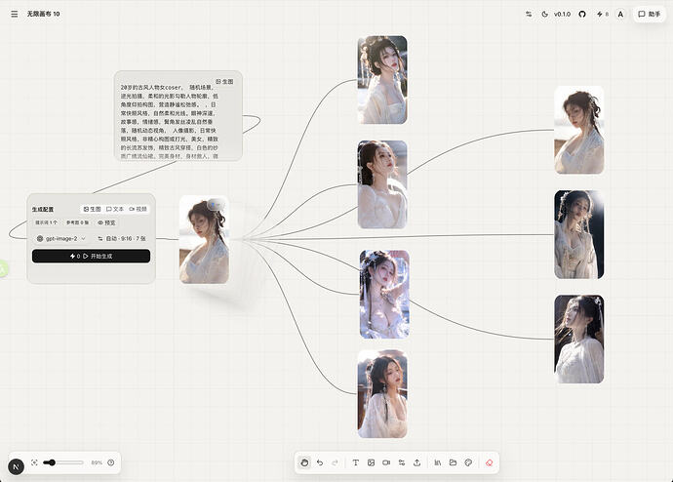Fit canvas to view with the focus icon

[x=34, y=462]
